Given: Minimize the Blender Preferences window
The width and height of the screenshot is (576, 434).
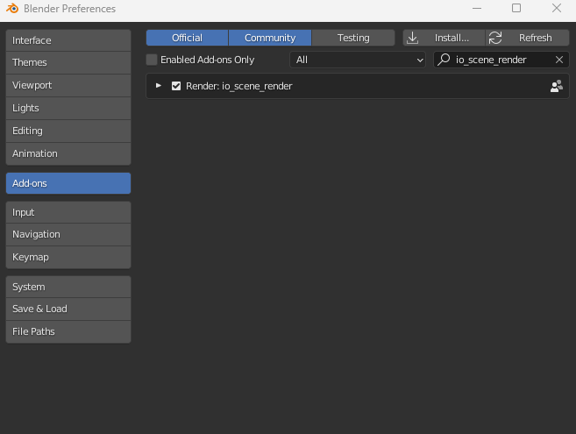Looking at the screenshot, I should [x=477, y=8].
